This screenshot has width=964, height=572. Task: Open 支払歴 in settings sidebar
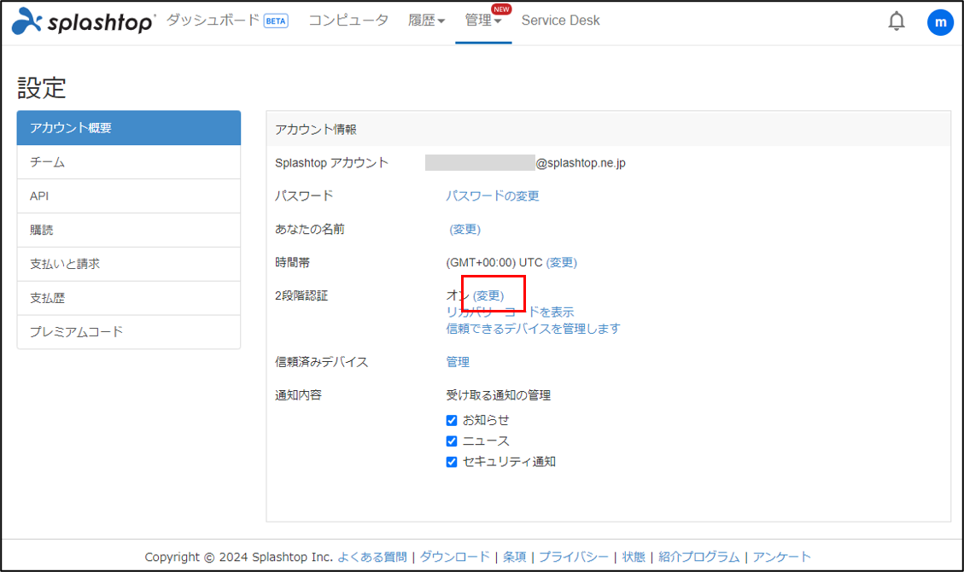tap(128, 298)
